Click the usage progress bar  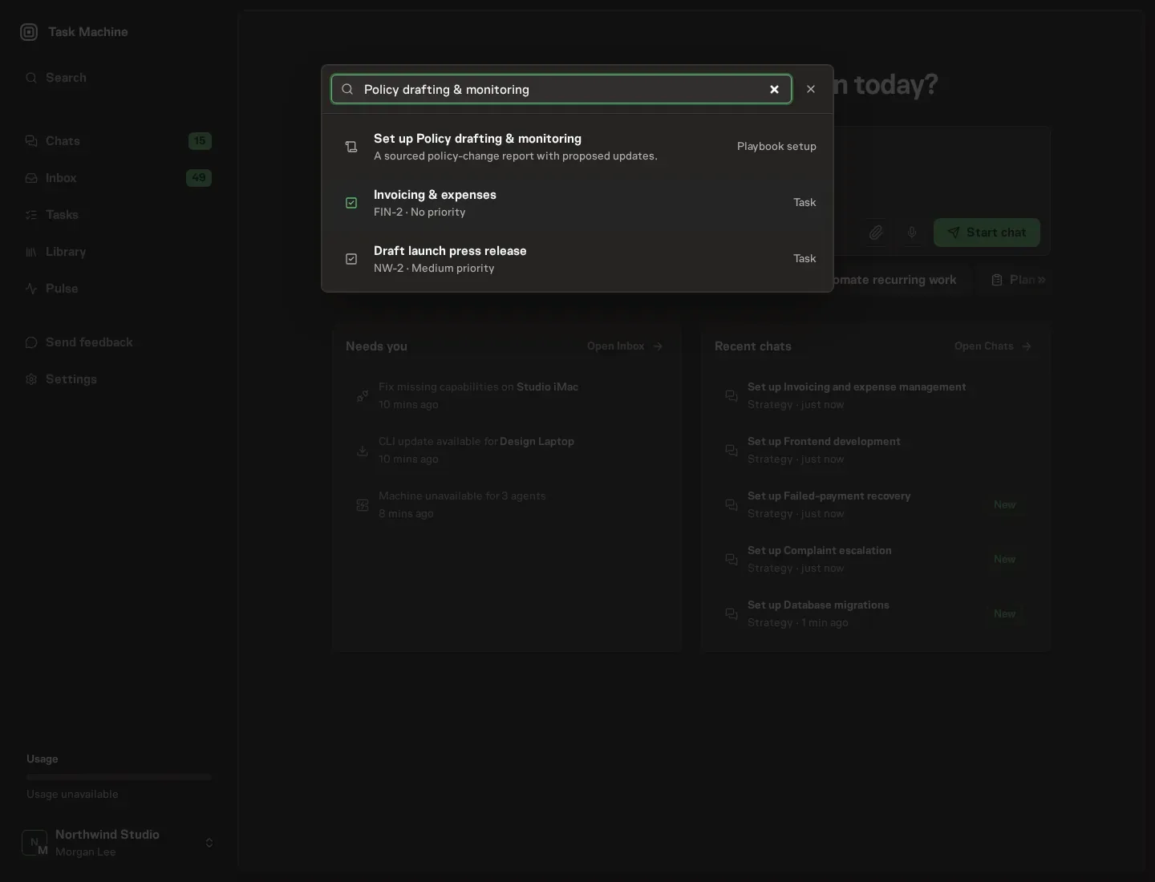pyautogui.click(x=119, y=777)
